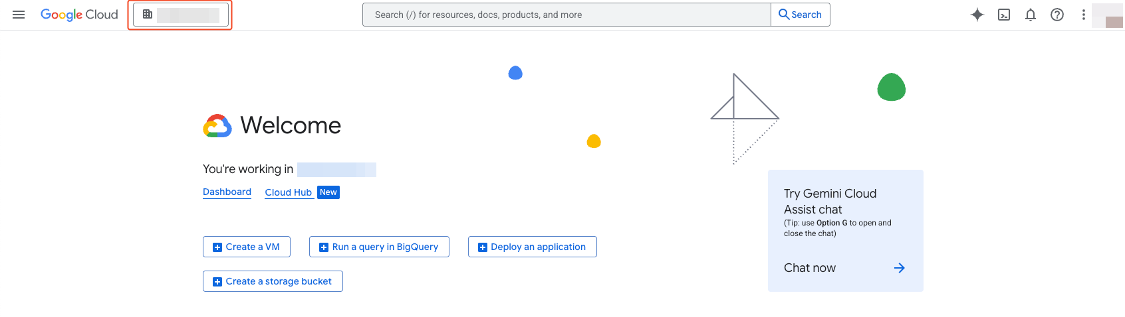Click Deploy an application button
Screen dimensions: 1125x317
coord(533,247)
